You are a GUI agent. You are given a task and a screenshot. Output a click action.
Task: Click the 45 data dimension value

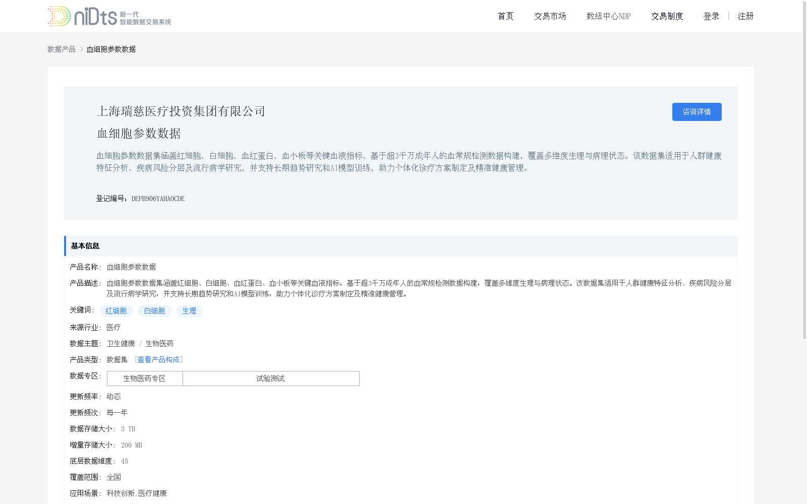[125, 461]
